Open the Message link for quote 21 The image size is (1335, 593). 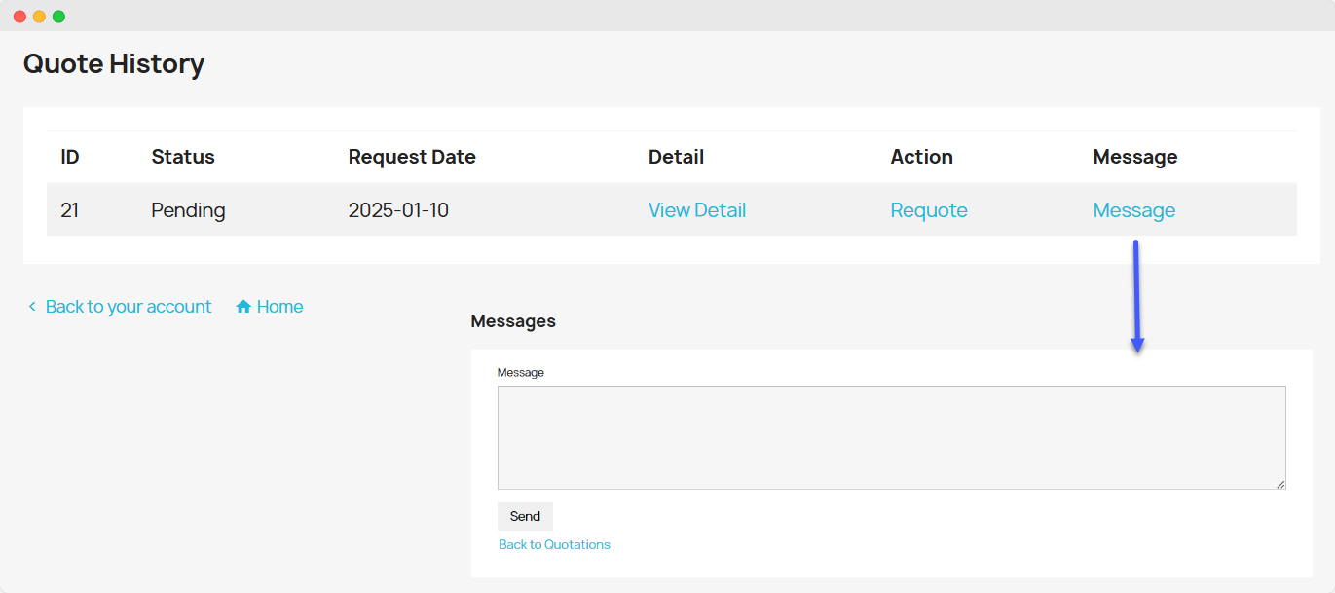point(1133,210)
